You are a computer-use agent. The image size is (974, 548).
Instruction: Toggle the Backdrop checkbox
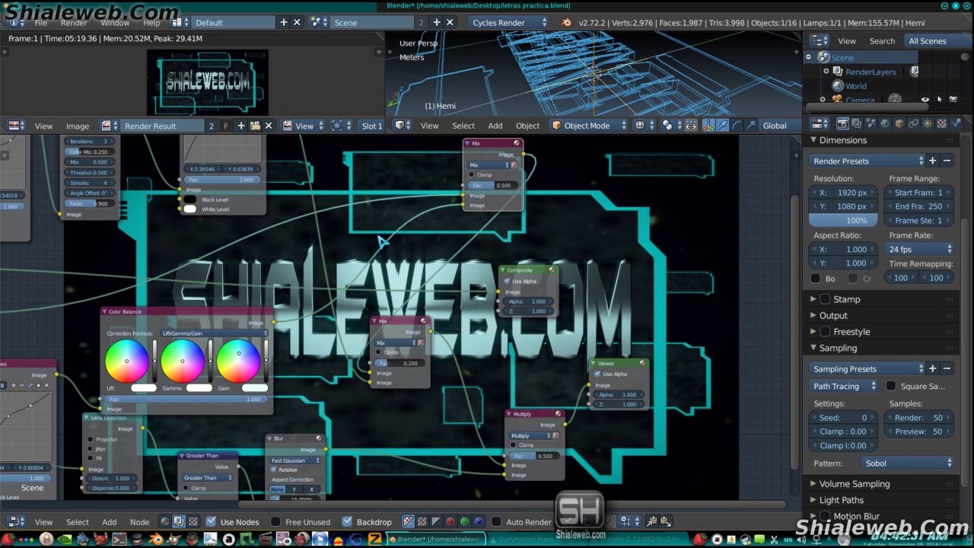pos(347,521)
